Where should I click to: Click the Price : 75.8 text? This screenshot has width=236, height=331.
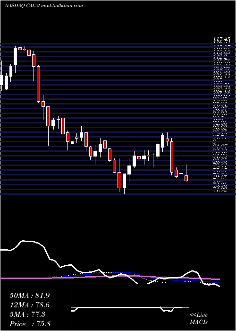(x=30, y=324)
